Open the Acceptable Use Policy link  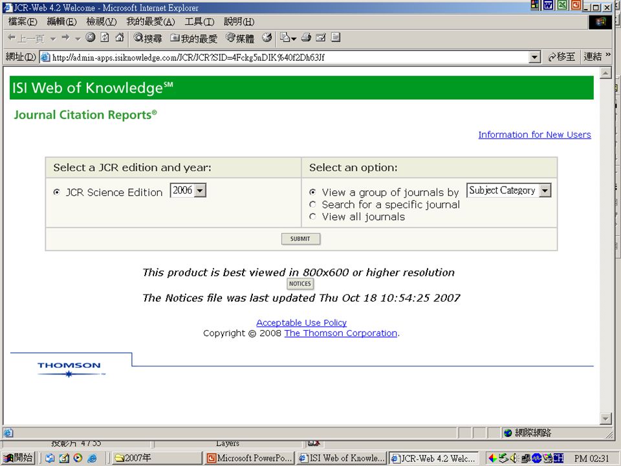pyautogui.click(x=301, y=322)
